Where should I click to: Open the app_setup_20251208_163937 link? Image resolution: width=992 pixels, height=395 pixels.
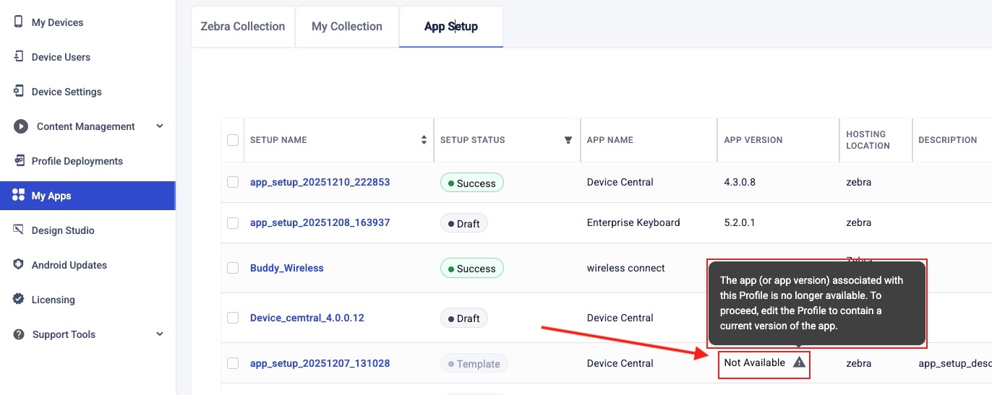tap(320, 222)
